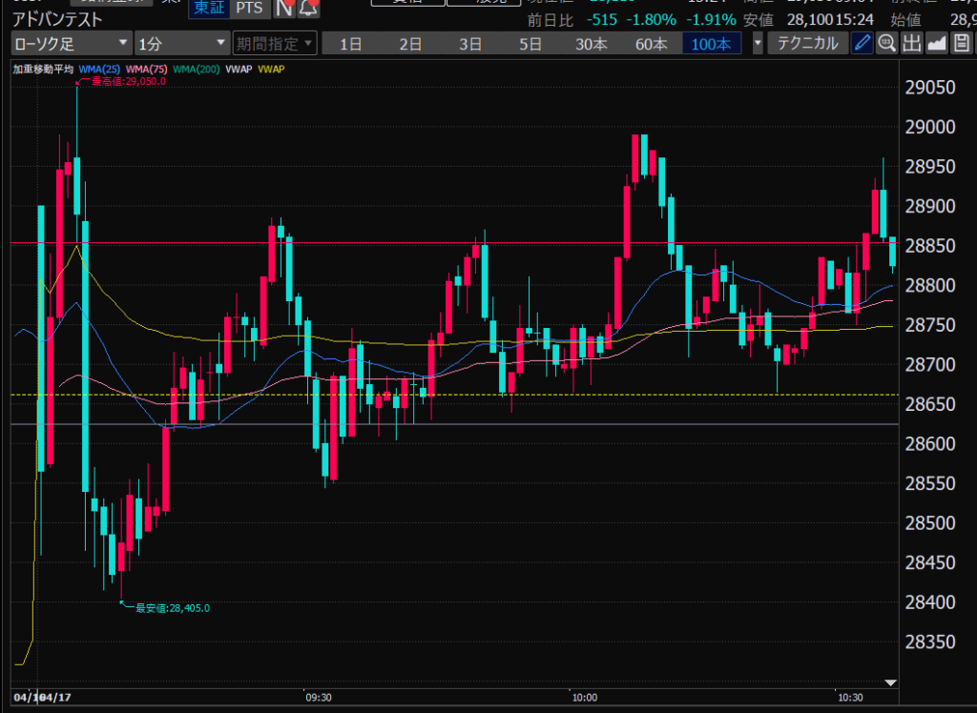Click the magnifier zoom icon
The width and height of the screenshot is (977, 713).
pos(887,43)
